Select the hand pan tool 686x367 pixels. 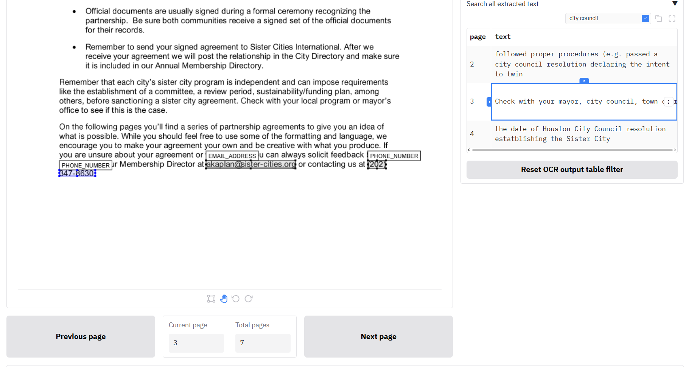224,299
